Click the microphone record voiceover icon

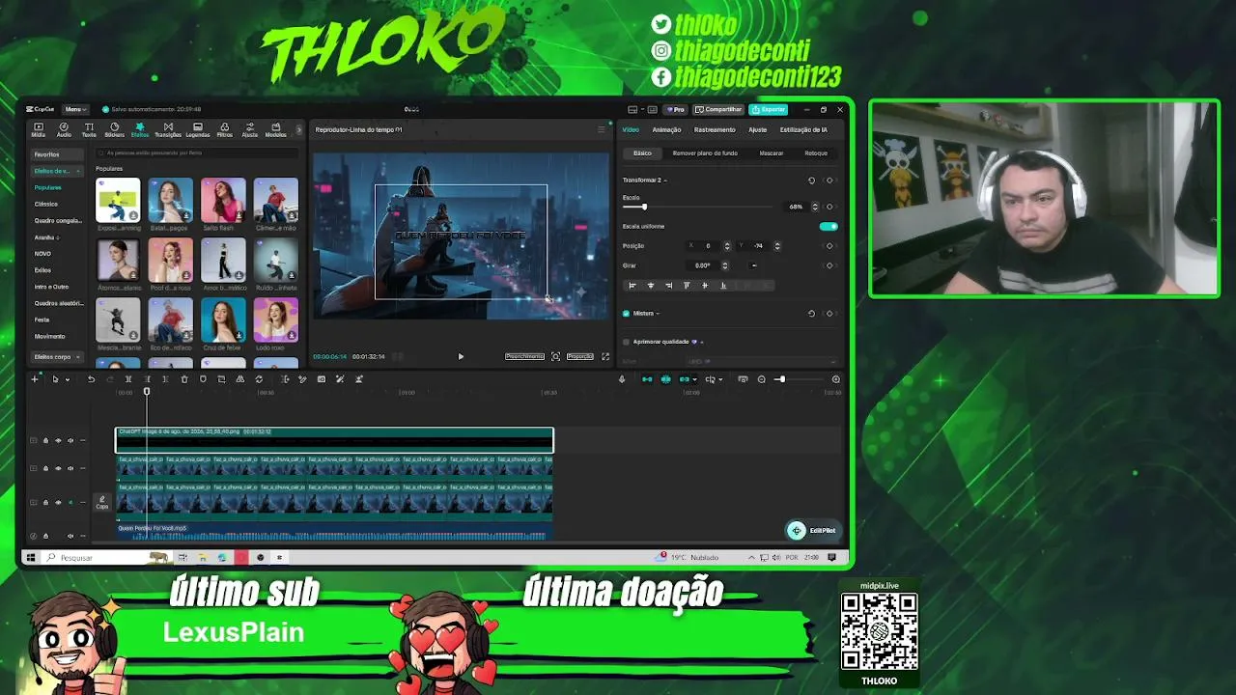622,379
